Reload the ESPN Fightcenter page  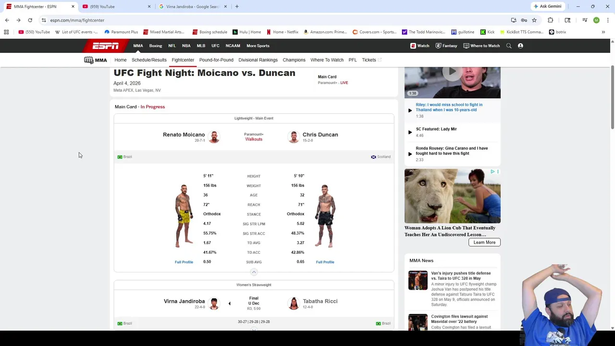(x=30, y=20)
